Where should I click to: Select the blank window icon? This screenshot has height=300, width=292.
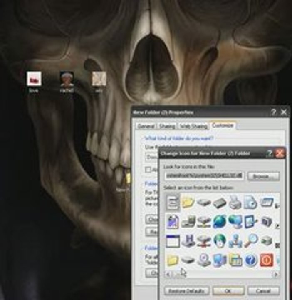click(x=173, y=241)
